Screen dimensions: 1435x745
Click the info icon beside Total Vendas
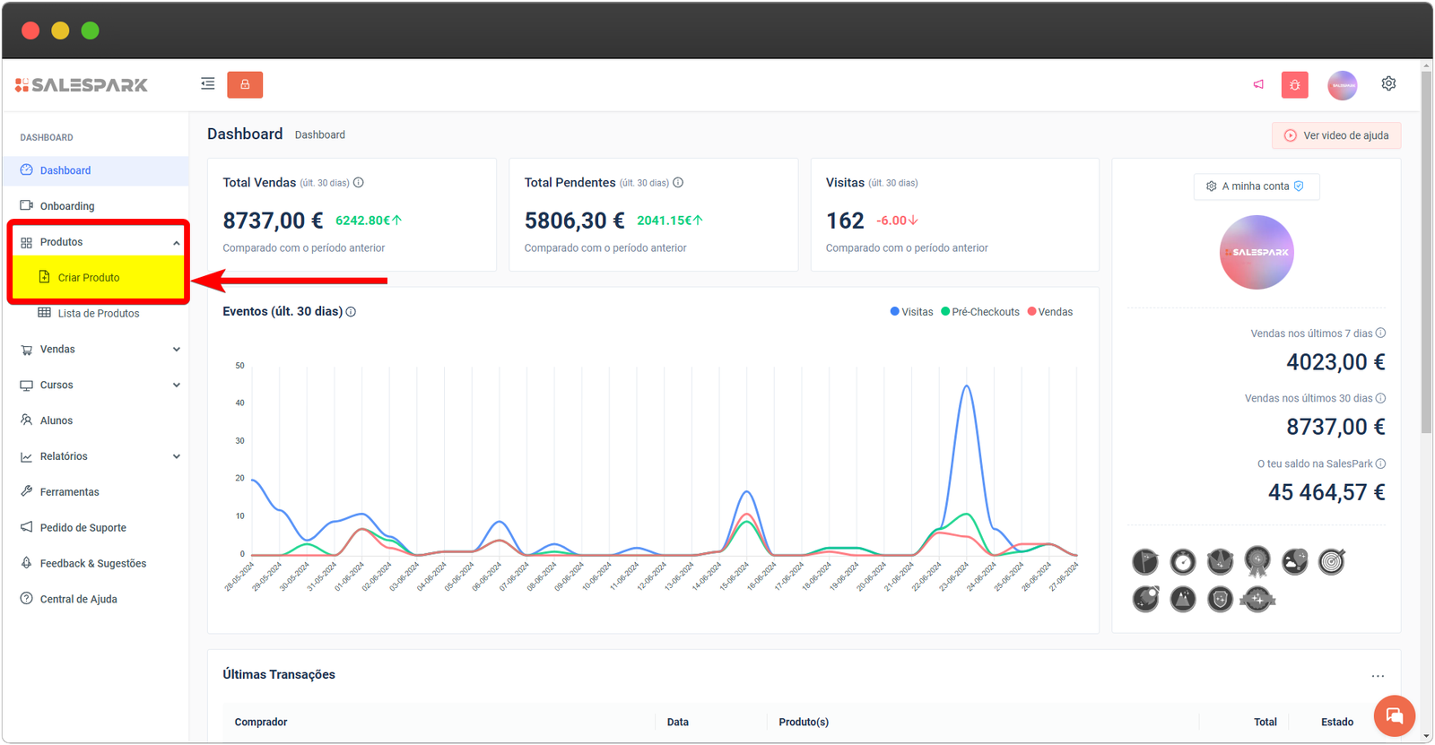click(359, 183)
